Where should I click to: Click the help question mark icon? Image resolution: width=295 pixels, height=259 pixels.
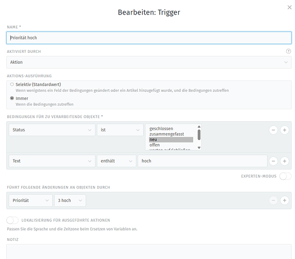[x=288, y=51]
